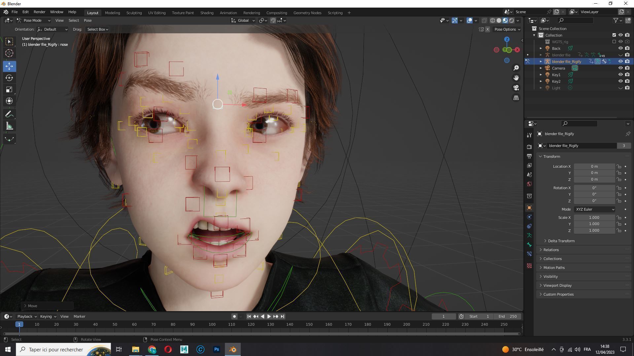Open the Pose Options panel
This screenshot has width=634, height=356.
(x=507, y=29)
